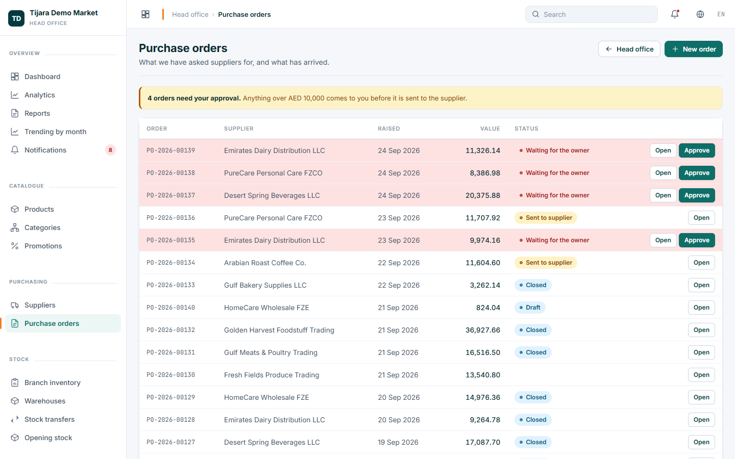Open the notifications bell in the top bar
Screen dimensions: 735x459
click(675, 14)
